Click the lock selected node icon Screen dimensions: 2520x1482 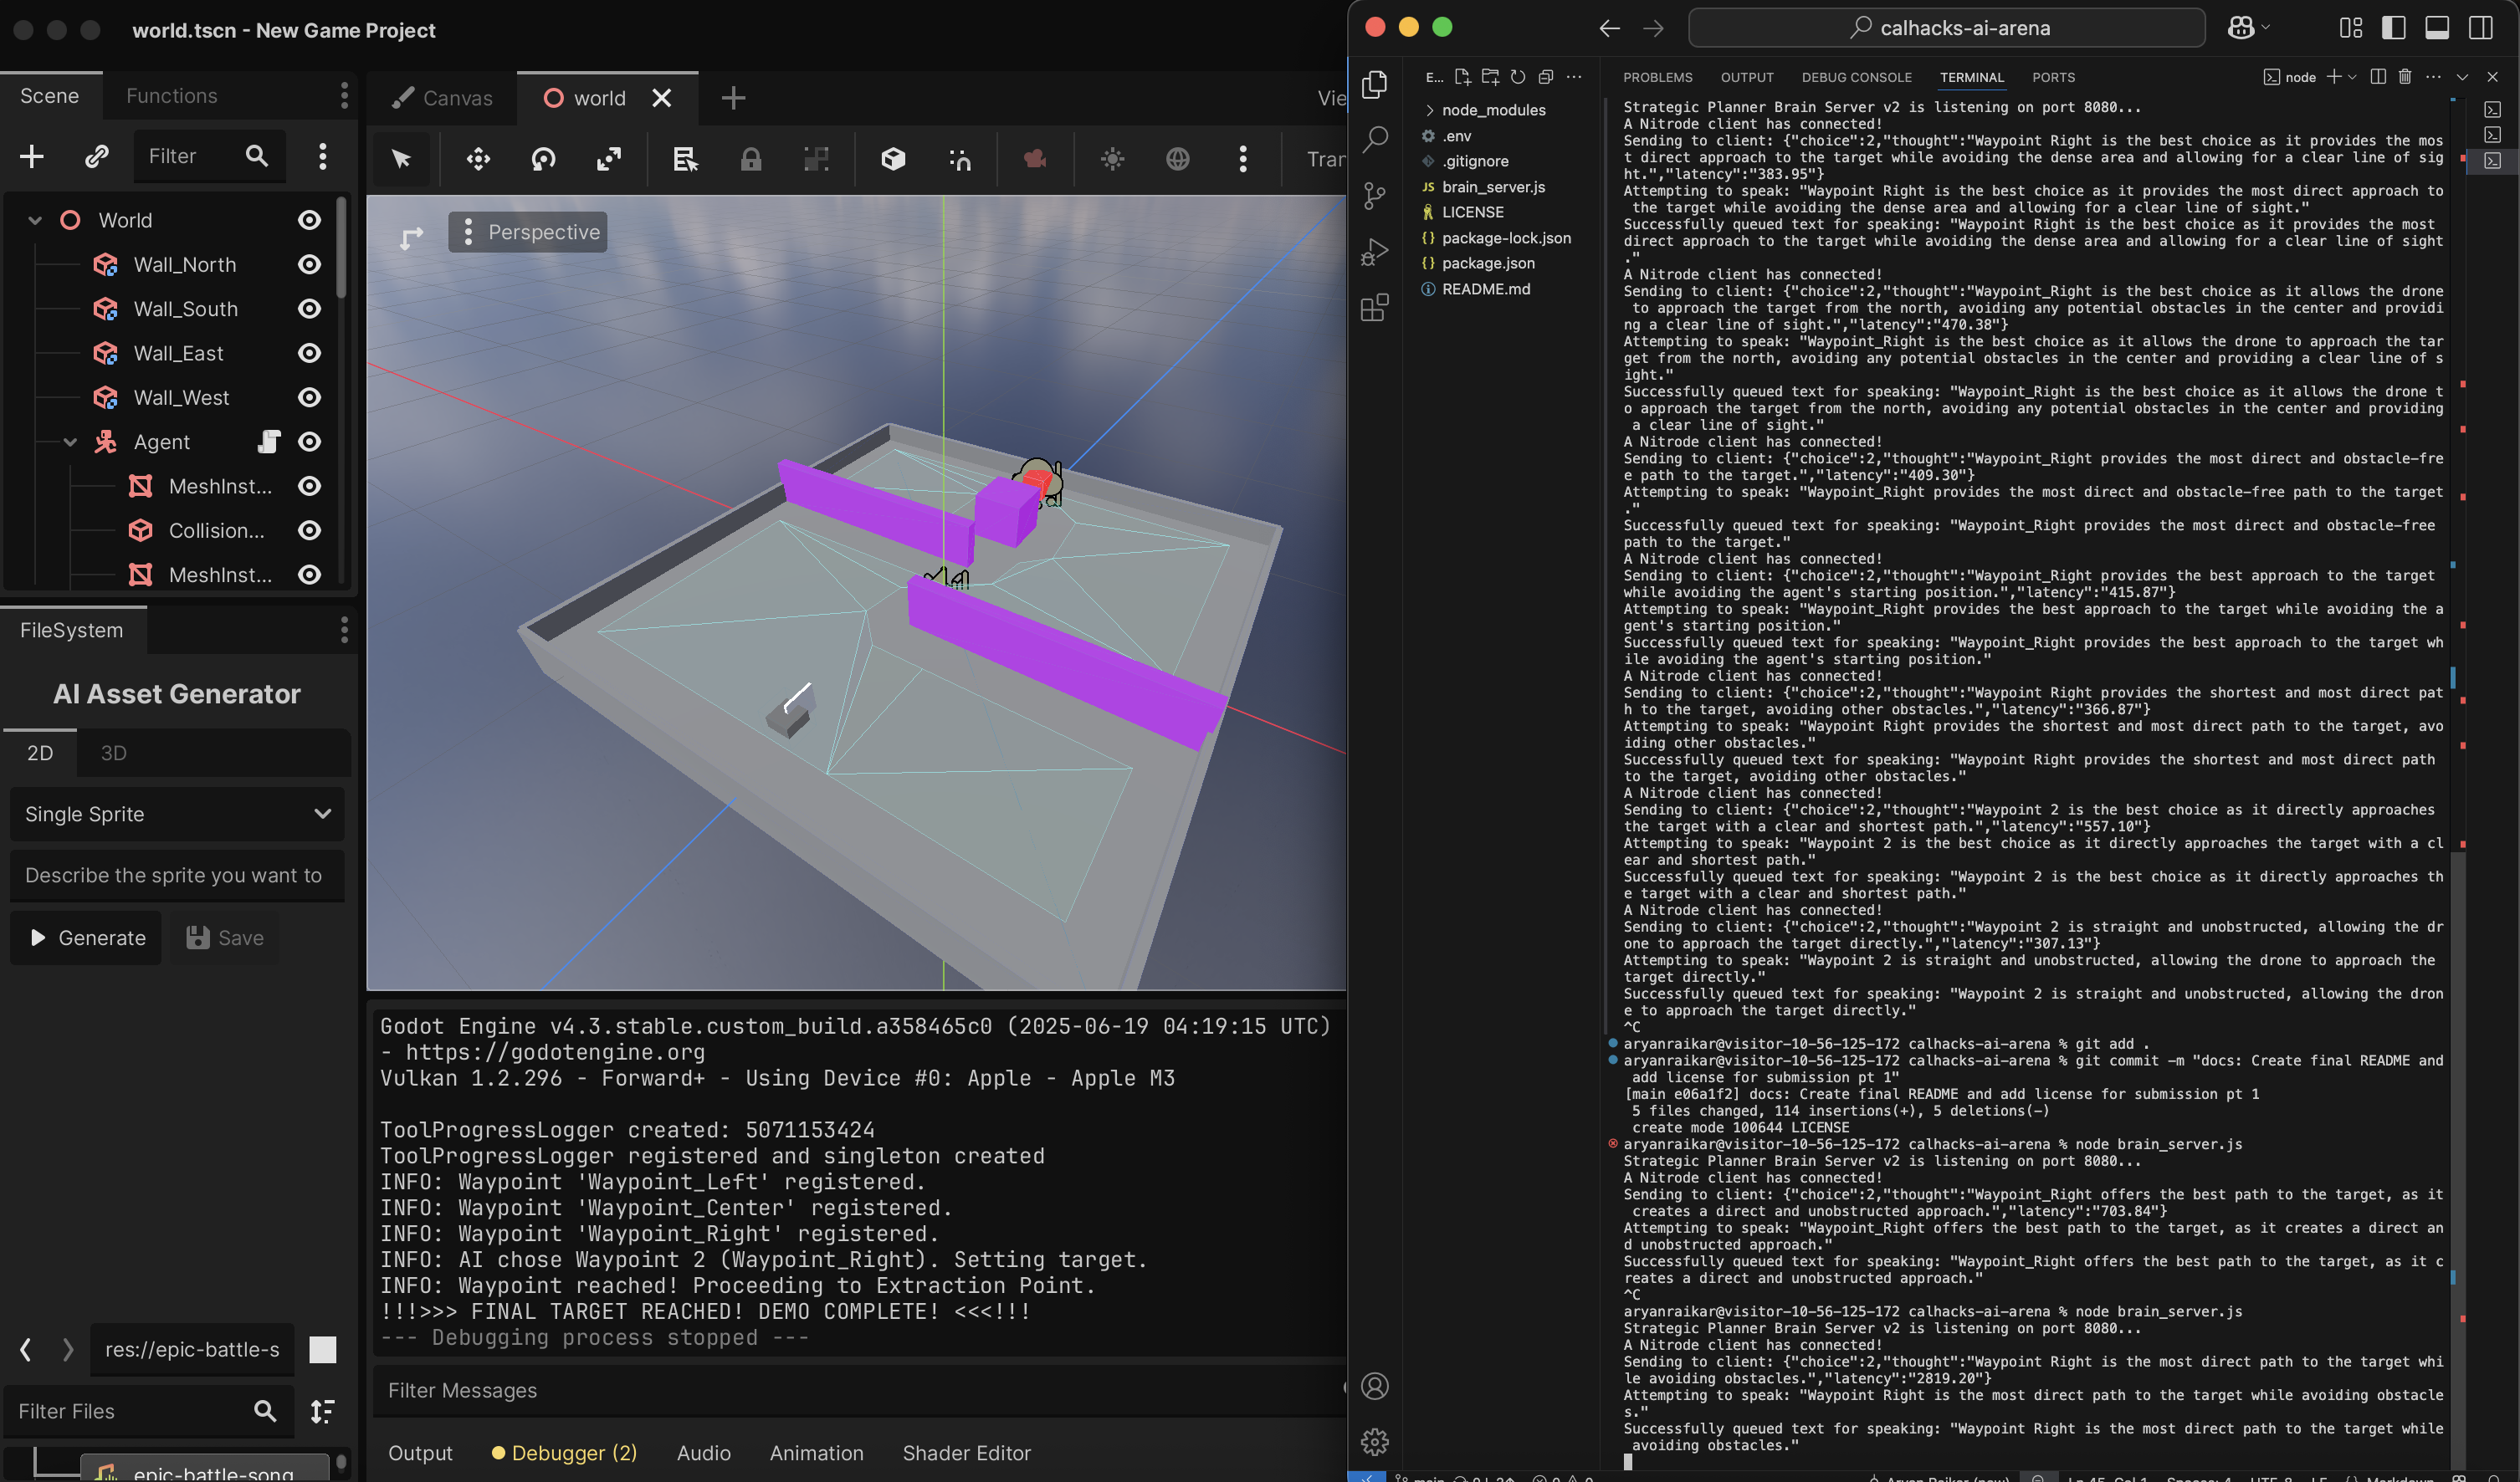[750, 159]
